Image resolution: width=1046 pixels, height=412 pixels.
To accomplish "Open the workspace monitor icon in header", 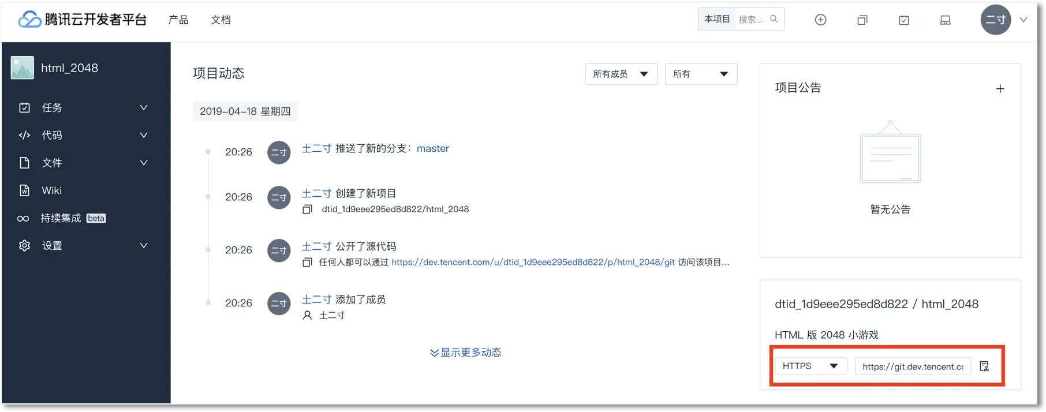I will pyautogui.click(x=946, y=20).
